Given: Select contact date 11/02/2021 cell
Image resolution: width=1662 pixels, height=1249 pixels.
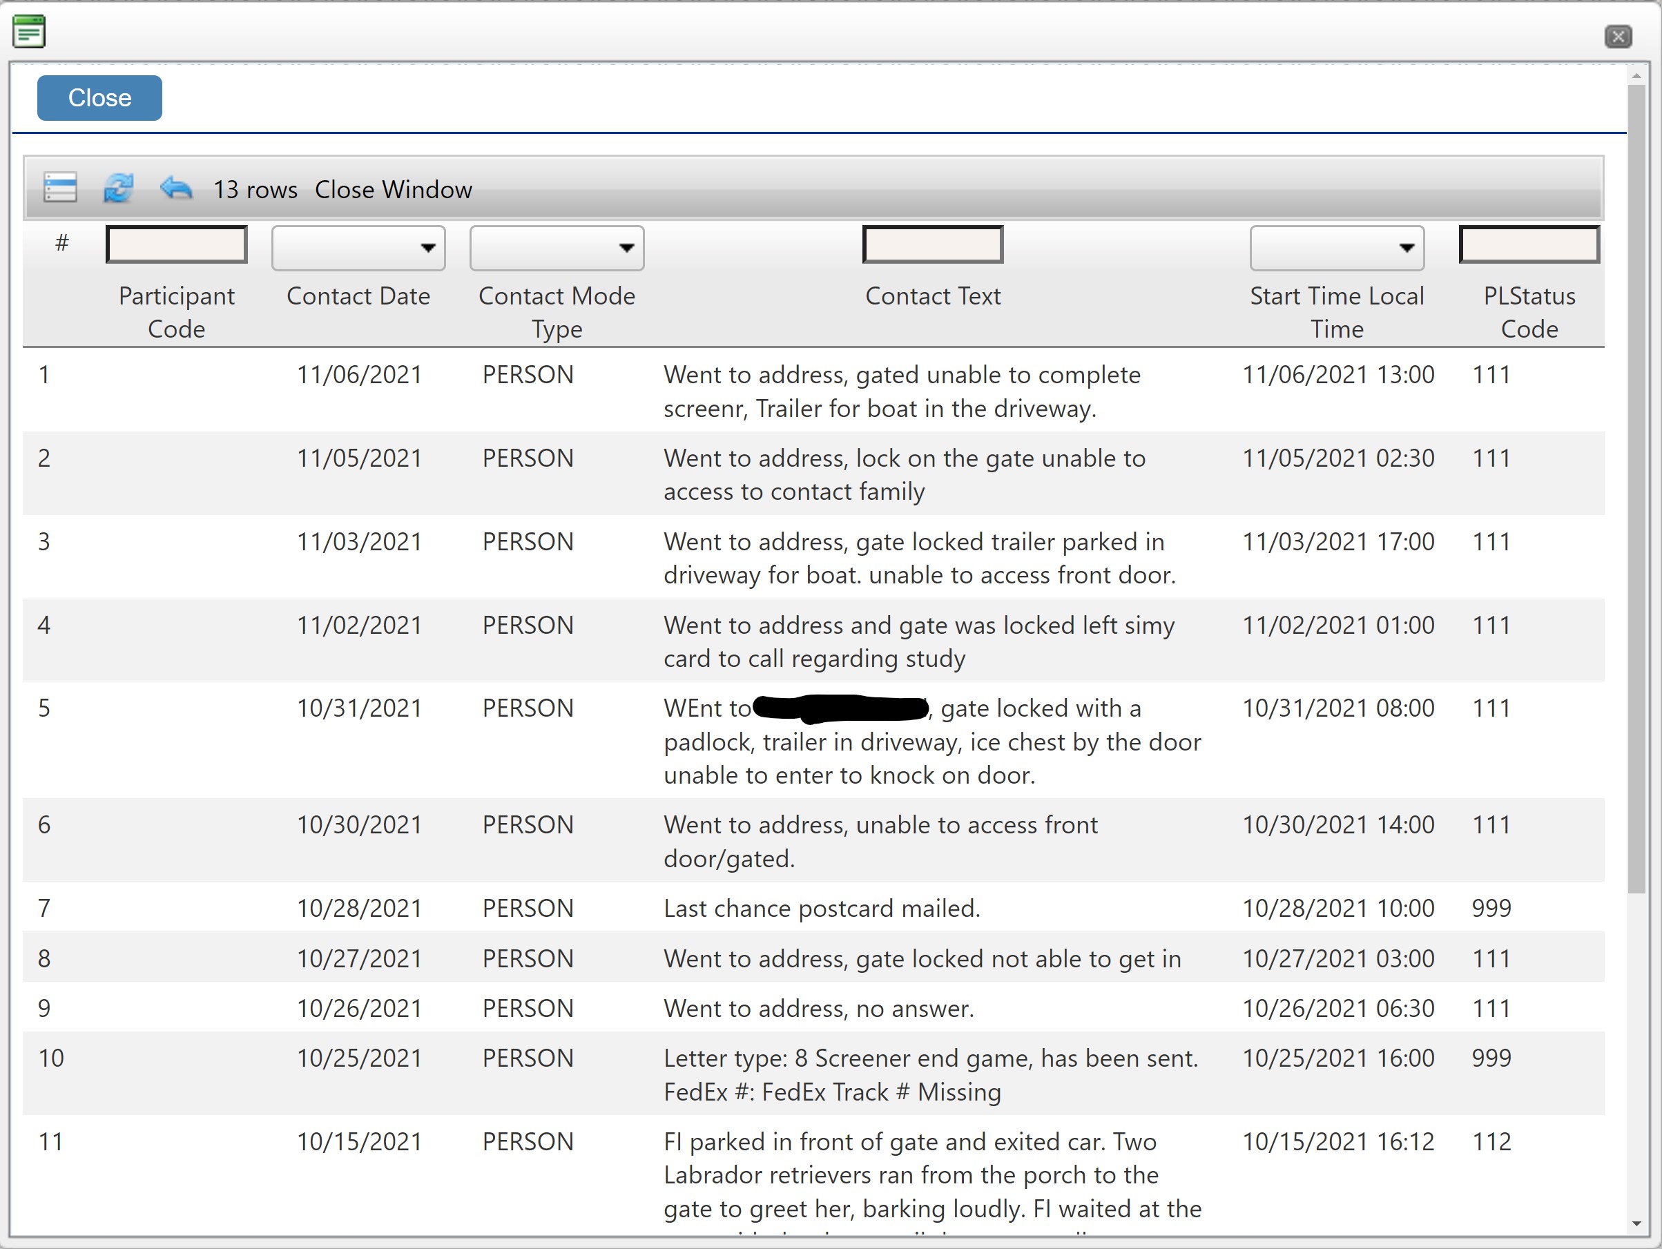Looking at the screenshot, I should [x=359, y=626].
